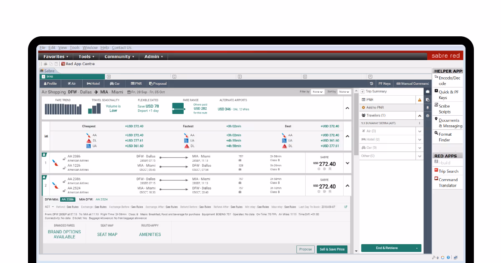Expand itinerary 1 details
The image size is (501, 263).
tap(347, 163)
